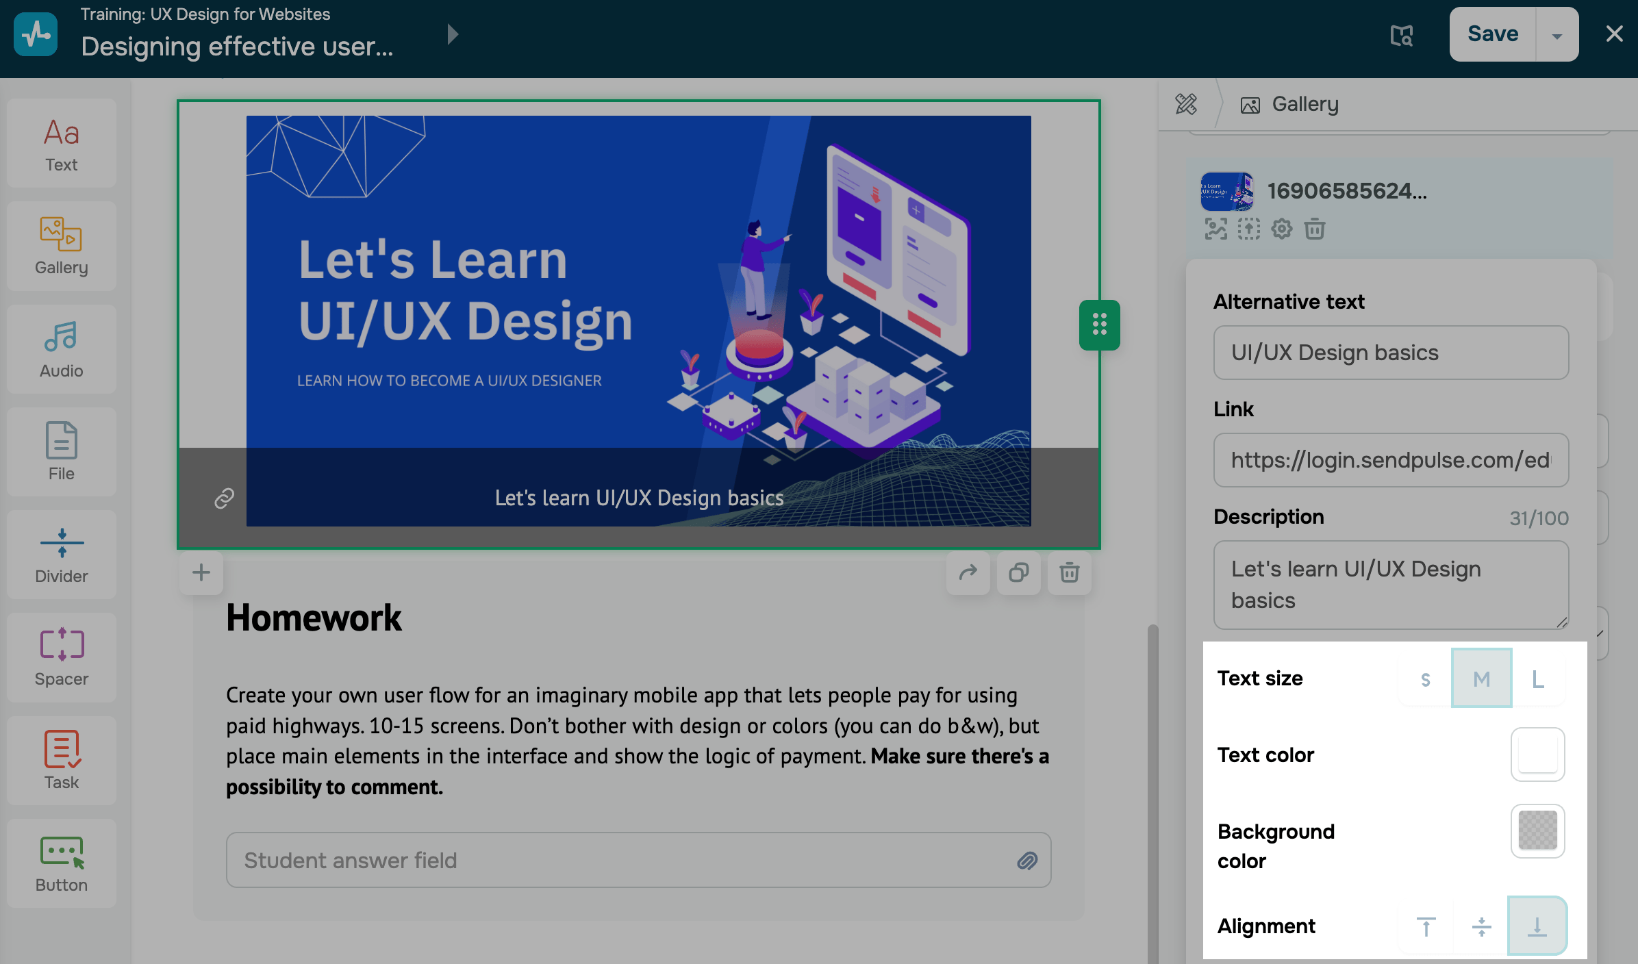
Task: Expand the lesson title arrow
Action: click(452, 34)
